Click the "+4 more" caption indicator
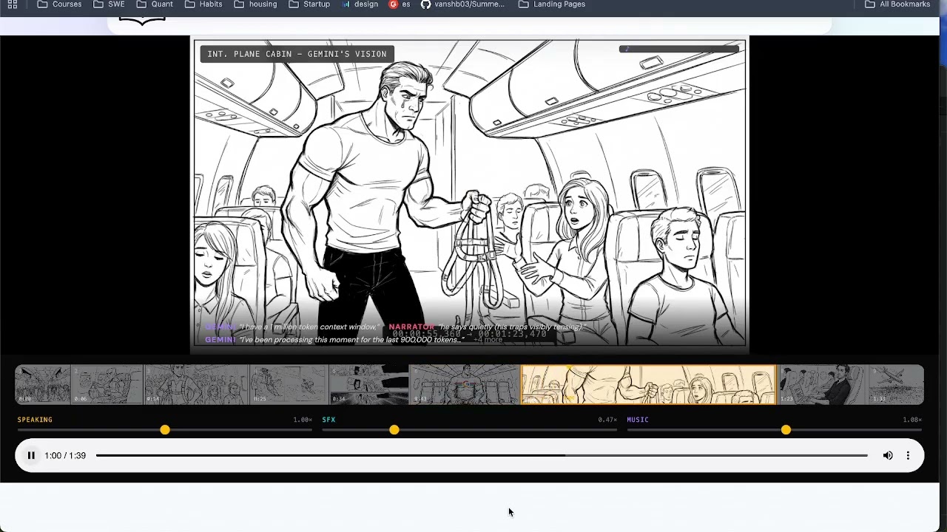947x532 pixels. (x=488, y=340)
